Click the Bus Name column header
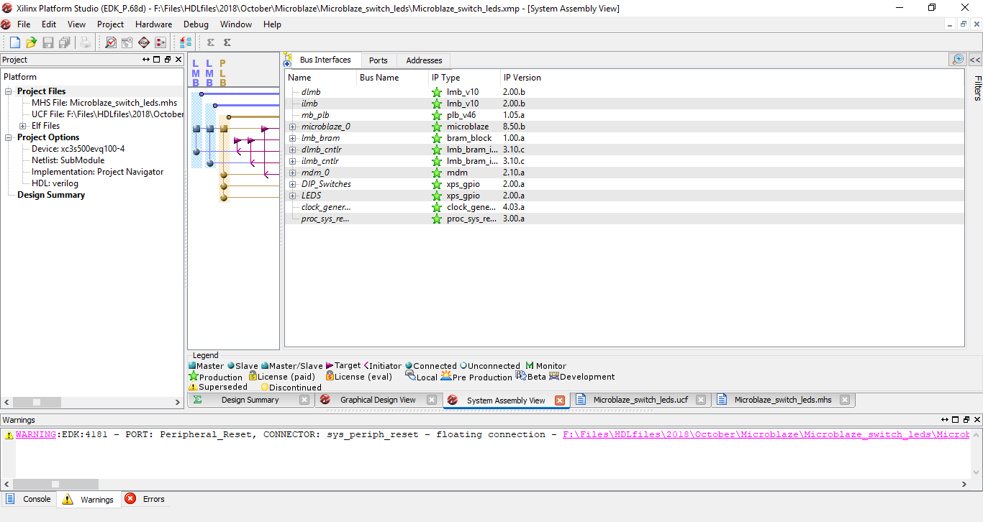The height and width of the screenshot is (522, 983). pyautogui.click(x=379, y=78)
